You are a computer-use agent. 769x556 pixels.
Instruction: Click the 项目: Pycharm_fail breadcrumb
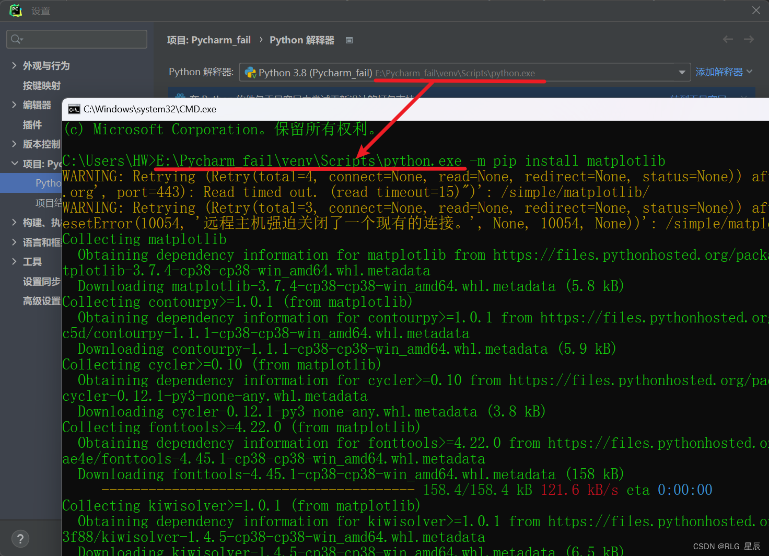click(208, 40)
